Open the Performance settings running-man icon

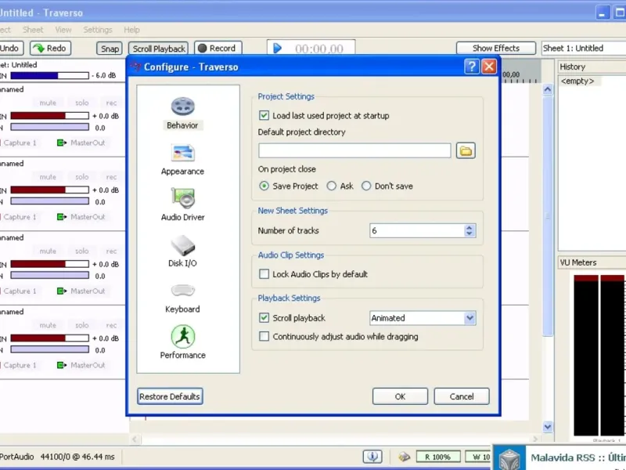click(x=183, y=337)
